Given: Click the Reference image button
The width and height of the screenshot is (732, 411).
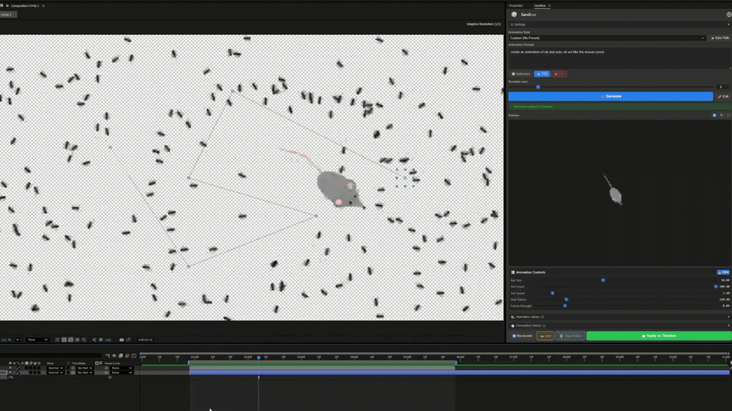Looking at the screenshot, I should click(x=521, y=74).
